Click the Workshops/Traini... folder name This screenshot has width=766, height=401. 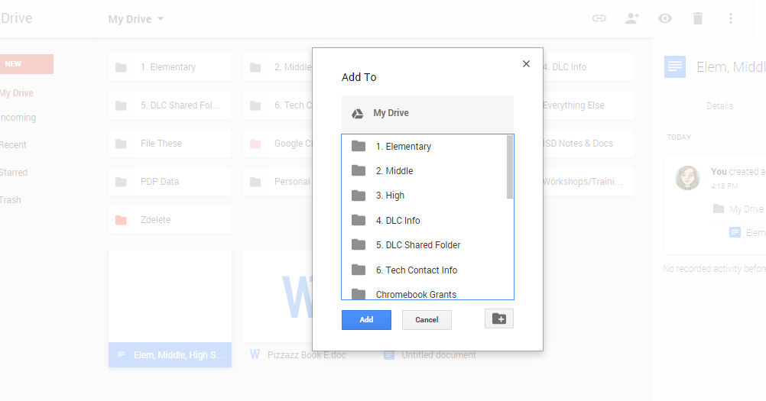pos(583,182)
